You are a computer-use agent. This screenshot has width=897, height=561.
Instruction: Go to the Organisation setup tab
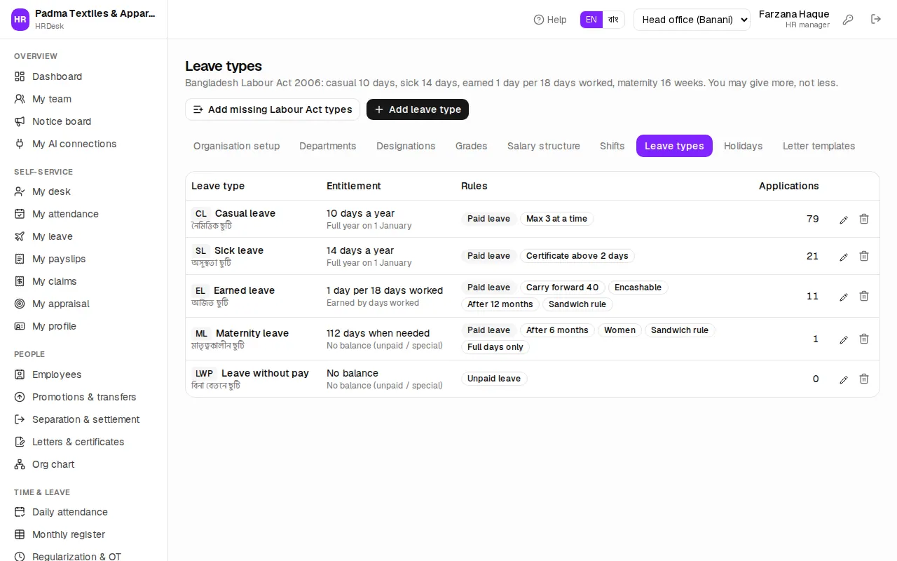point(236,146)
